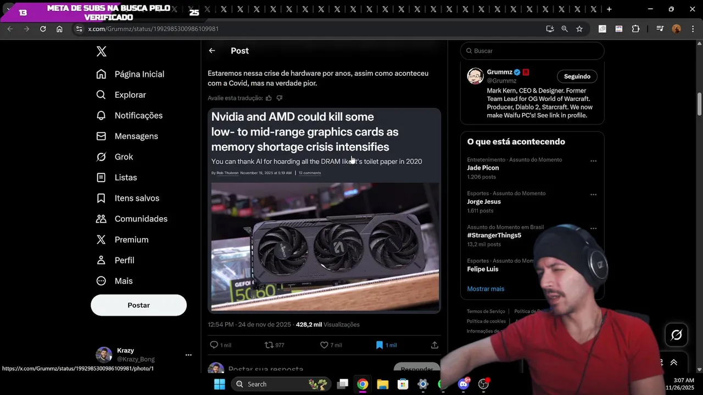Open media control music icon
The width and height of the screenshot is (703, 395).
660,29
